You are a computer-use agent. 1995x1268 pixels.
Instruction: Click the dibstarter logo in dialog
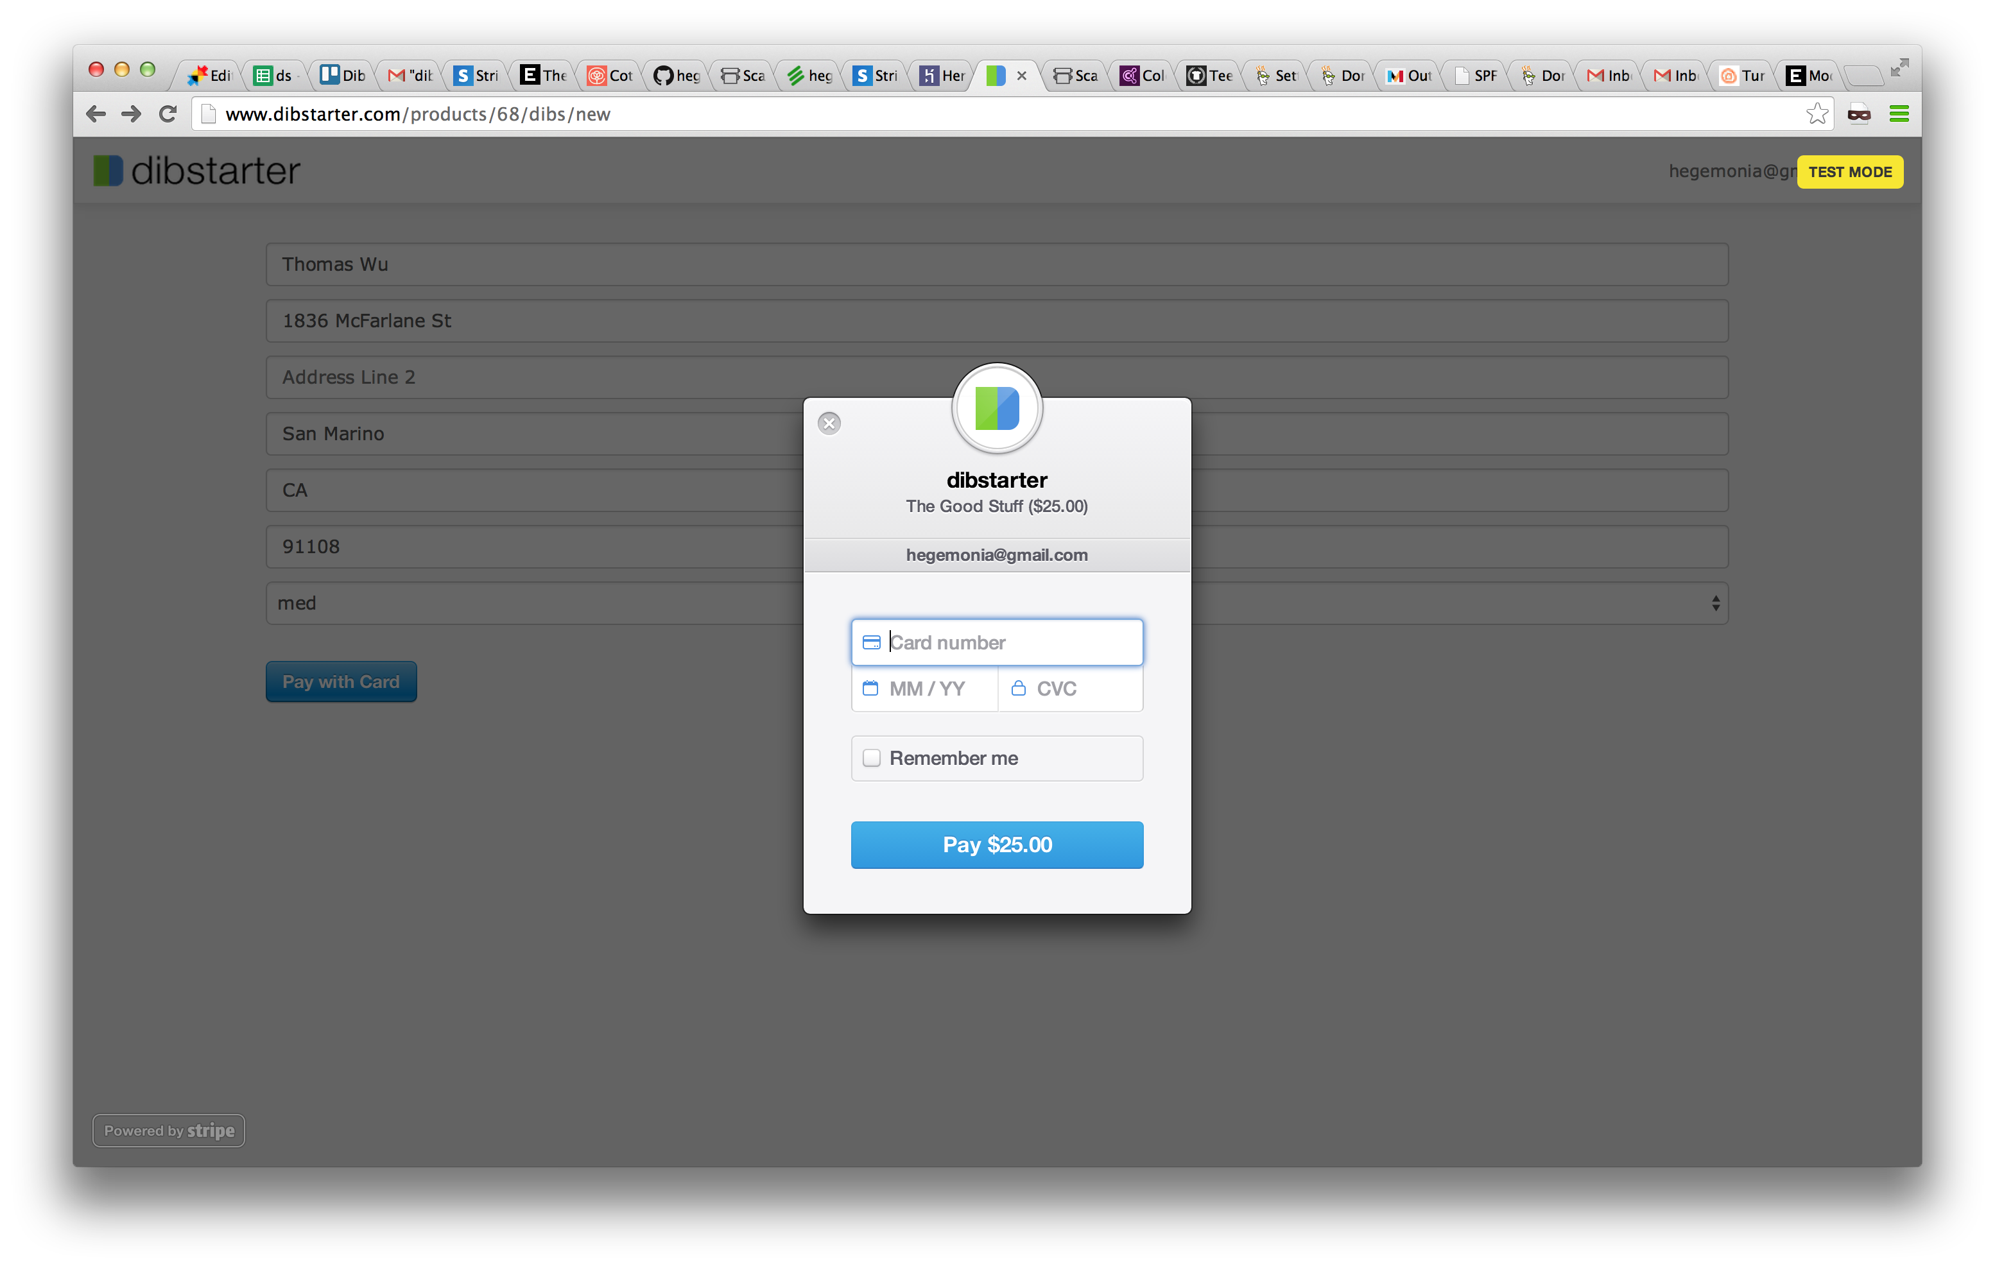point(997,408)
